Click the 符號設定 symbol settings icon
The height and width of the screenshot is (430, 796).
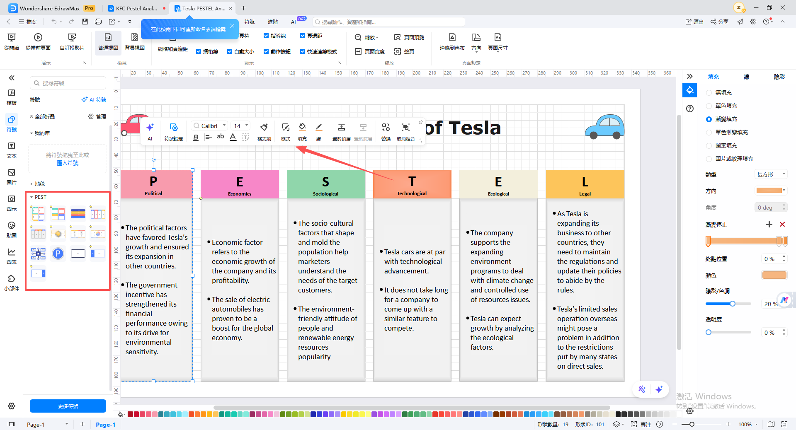(x=174, y=132)
